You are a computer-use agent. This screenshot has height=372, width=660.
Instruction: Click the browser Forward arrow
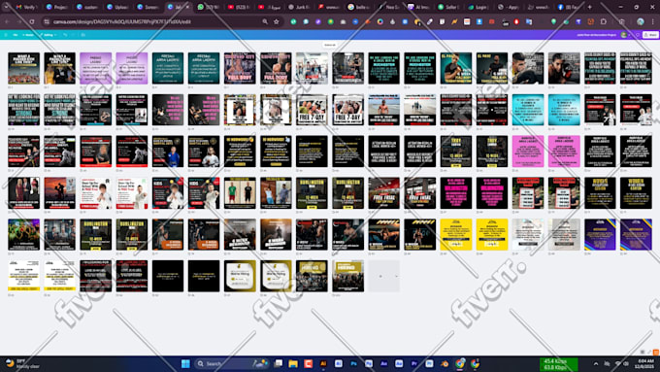19,21
